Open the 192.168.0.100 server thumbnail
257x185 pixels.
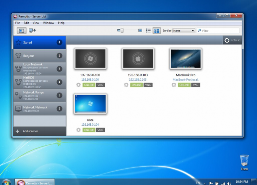pyautogui.click(x=90, y=59)
